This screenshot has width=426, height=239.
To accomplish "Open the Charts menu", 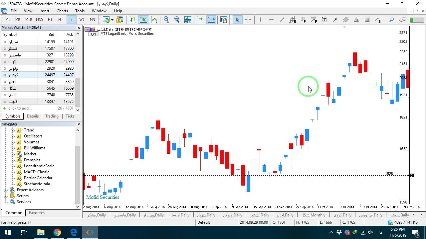I will (62, 11).
